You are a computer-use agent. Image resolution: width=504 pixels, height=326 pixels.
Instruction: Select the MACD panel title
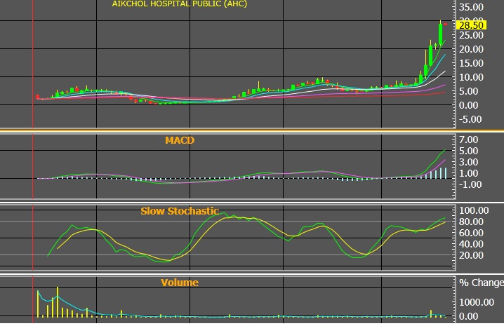tap(180, 140)
